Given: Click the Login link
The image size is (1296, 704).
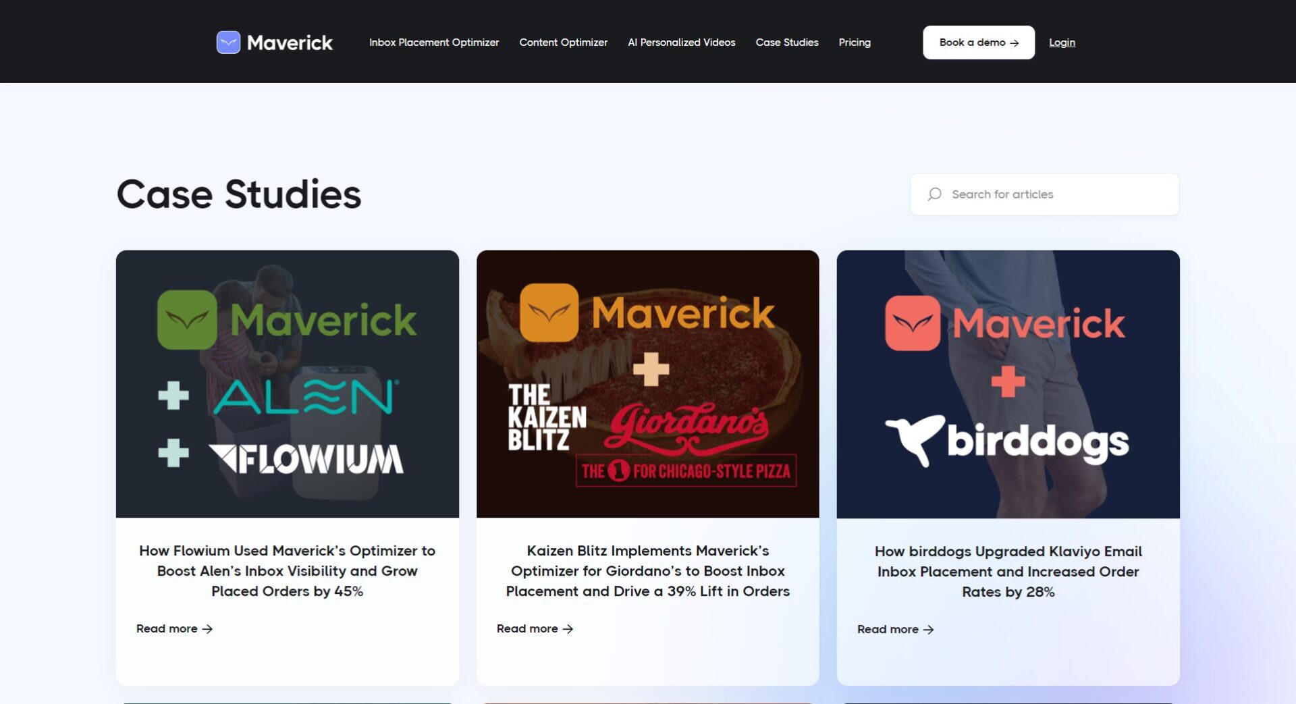Looking at the screenshot, I should pyautogui.click(x=1061, y=43).
